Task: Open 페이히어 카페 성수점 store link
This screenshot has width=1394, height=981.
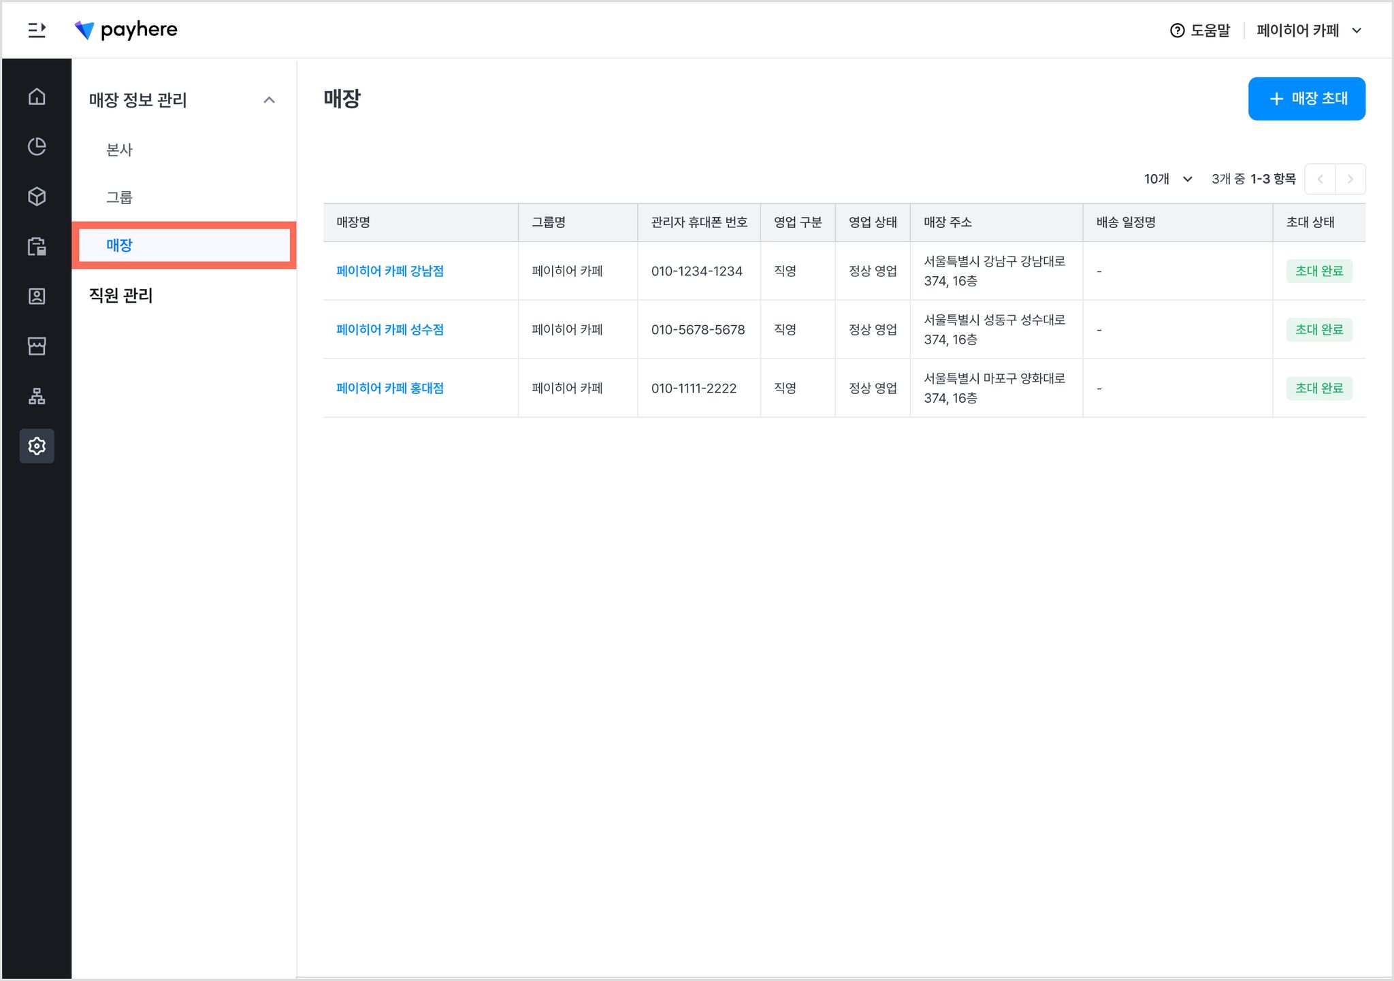Action: click(x=390, y=329)
